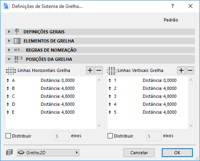
Task: Click the reorder arrows for line A
Action: [x=8, y=80]
